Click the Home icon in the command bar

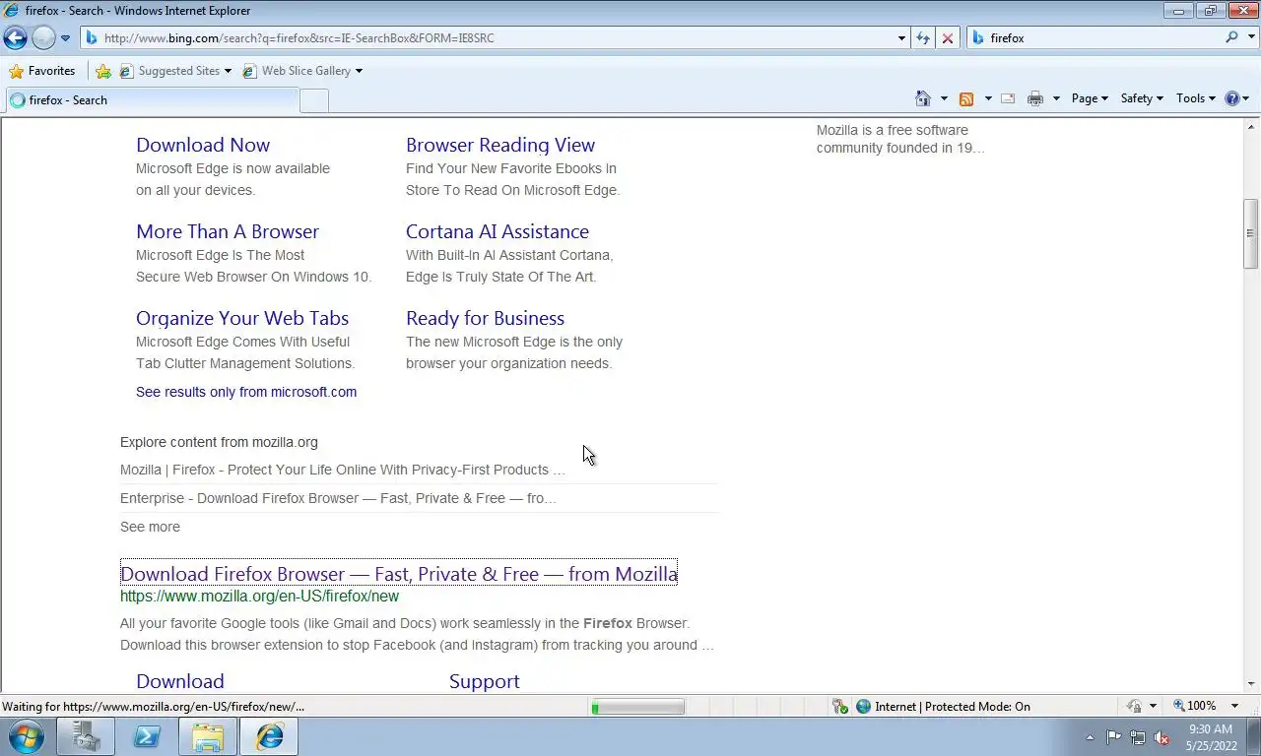pos(923,98)
